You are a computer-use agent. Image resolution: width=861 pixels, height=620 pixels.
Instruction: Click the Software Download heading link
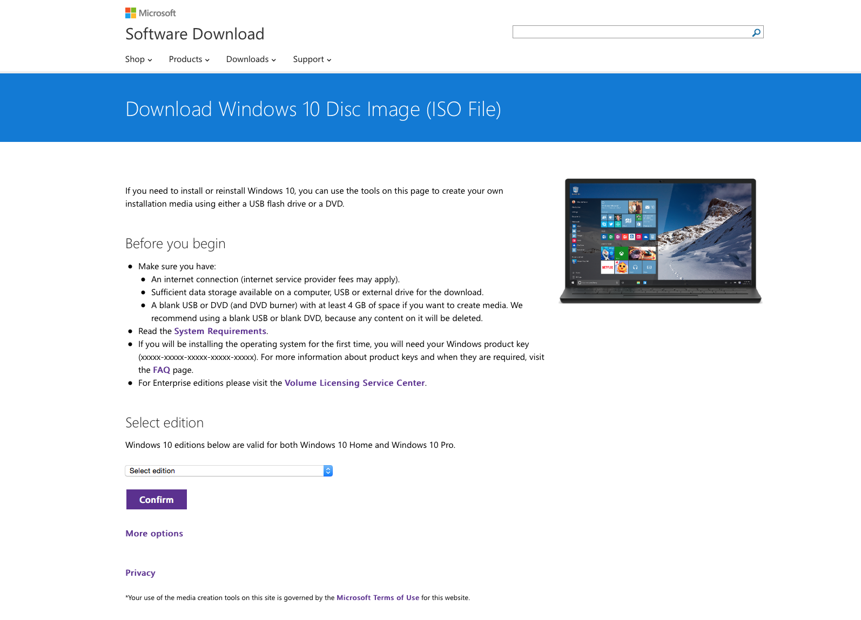195,34
